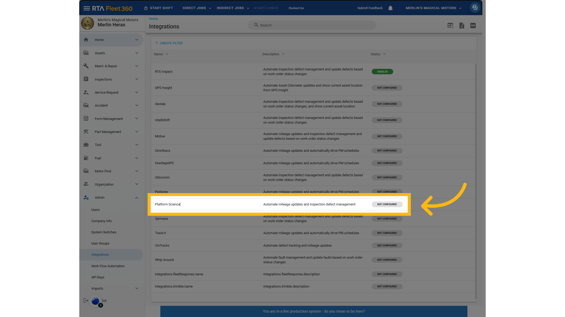565x317 pixels.
Task: Export table as PDF icon
Action: (473, 26)
